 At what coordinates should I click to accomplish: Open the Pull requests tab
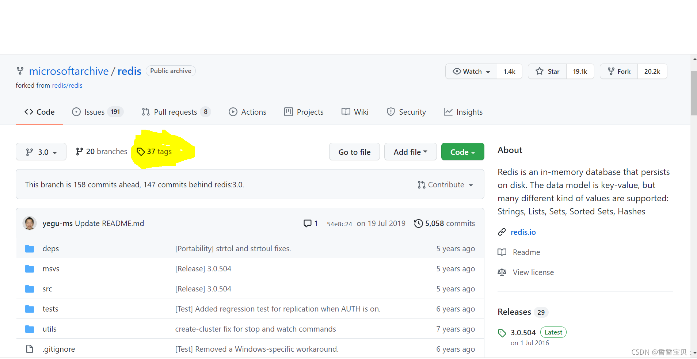coord(176,112)
